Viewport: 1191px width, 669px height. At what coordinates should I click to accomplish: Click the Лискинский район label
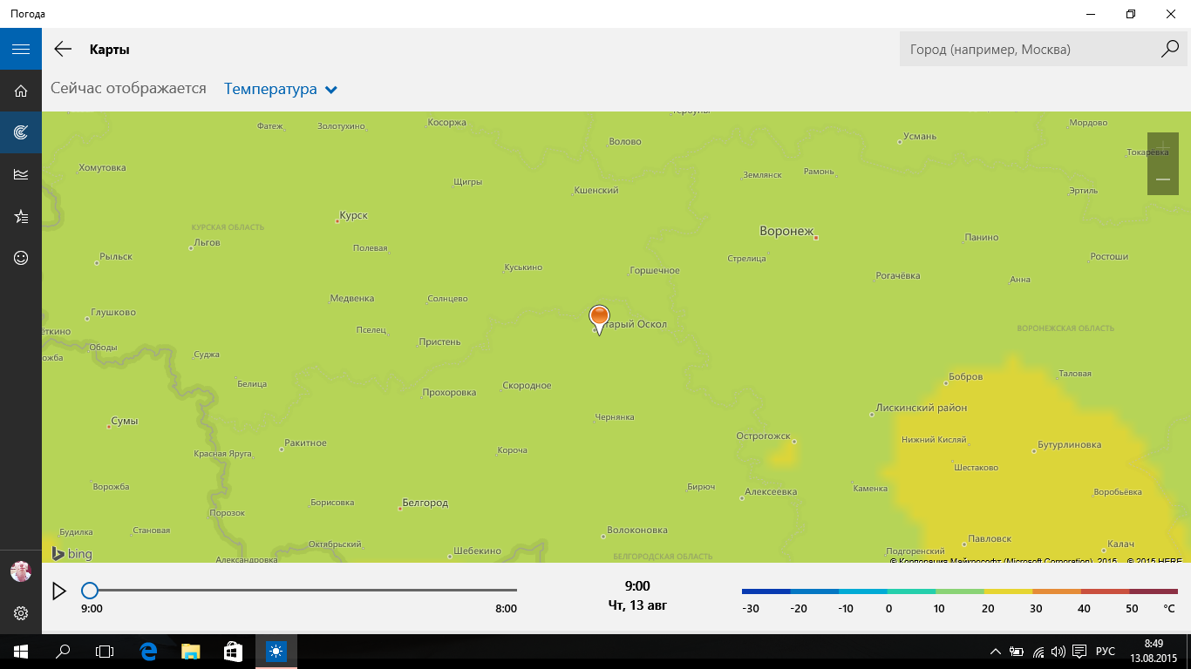[922, 408]
